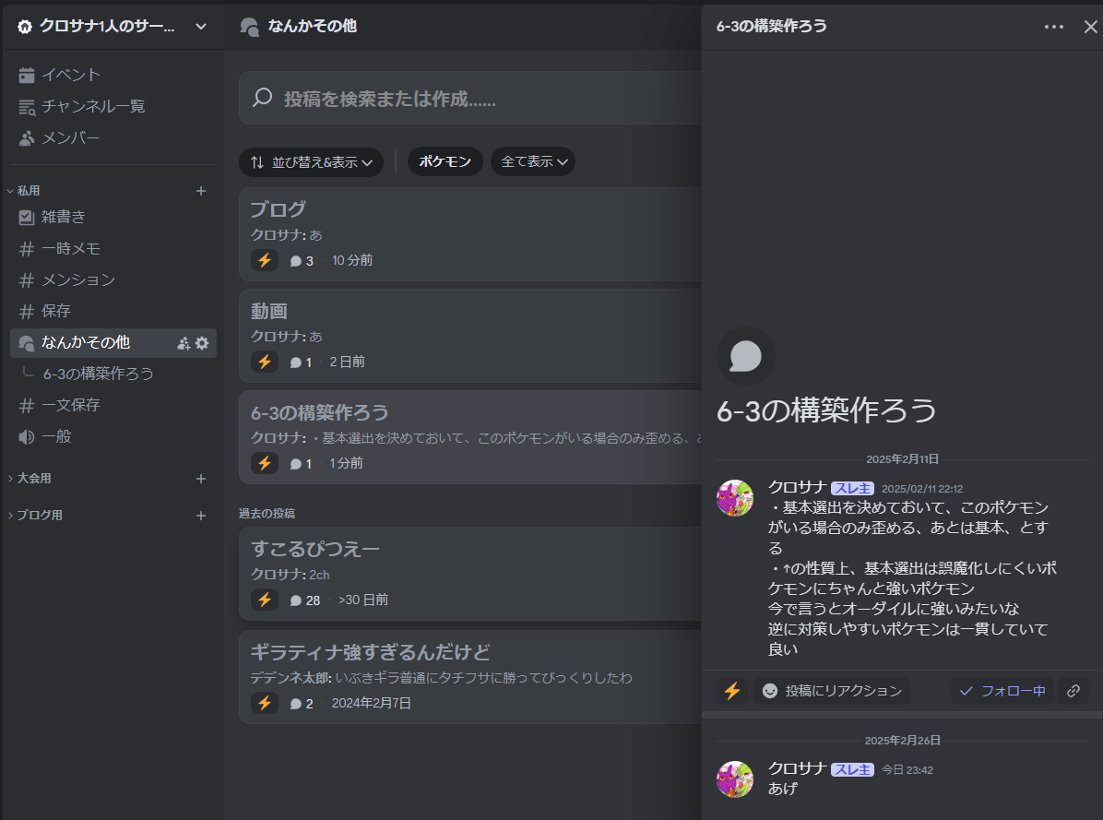Open the server name dropdown chevron
The image size is (1103, 820).
click(200, 27)
